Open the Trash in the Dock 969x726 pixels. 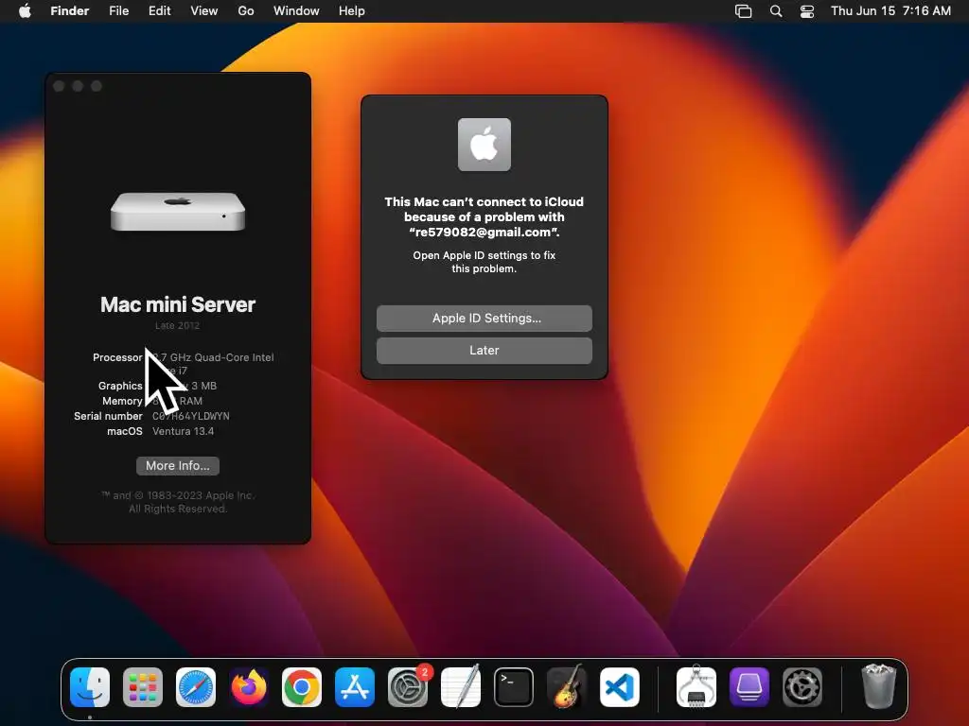tap(878, 687)
